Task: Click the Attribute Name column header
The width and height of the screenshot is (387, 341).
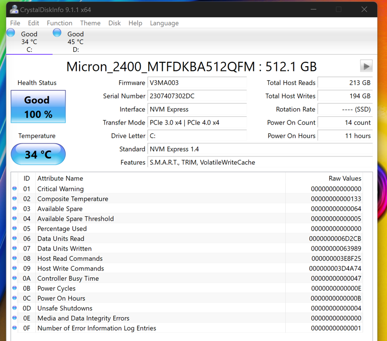Action: [160, 178]
